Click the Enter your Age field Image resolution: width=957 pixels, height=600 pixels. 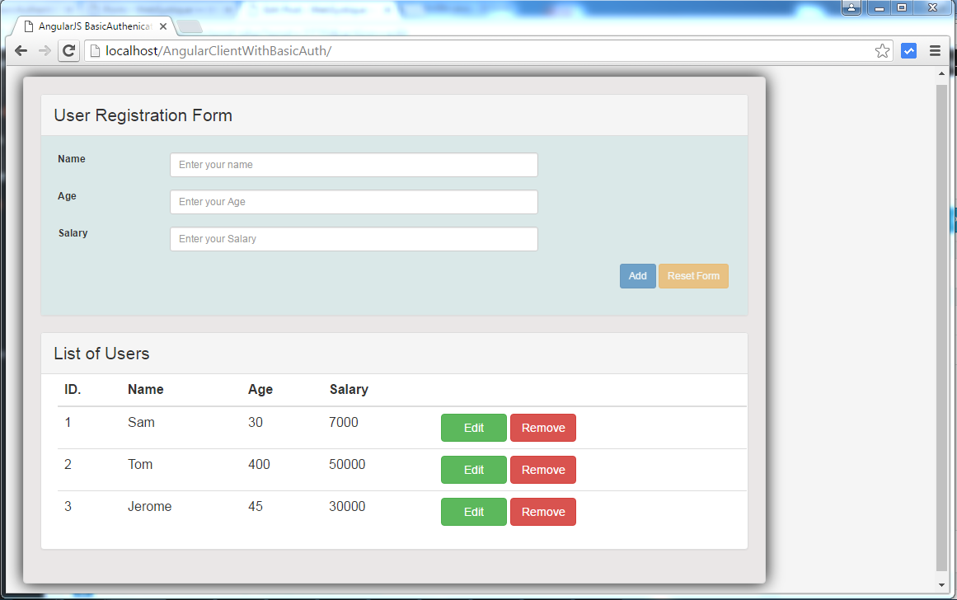[353, 201]
